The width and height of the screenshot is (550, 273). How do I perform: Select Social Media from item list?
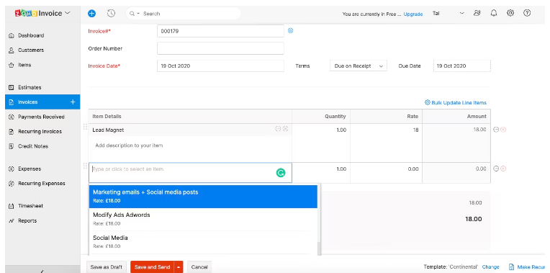[203, 242]
